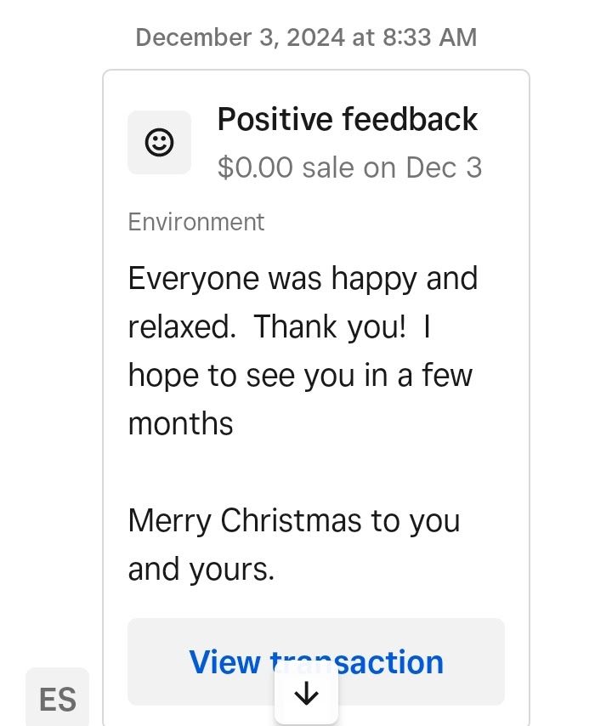Click the 'Everyone was happy and' line
612x726 pixels.
pyautogui.click(x=303, y=279)
